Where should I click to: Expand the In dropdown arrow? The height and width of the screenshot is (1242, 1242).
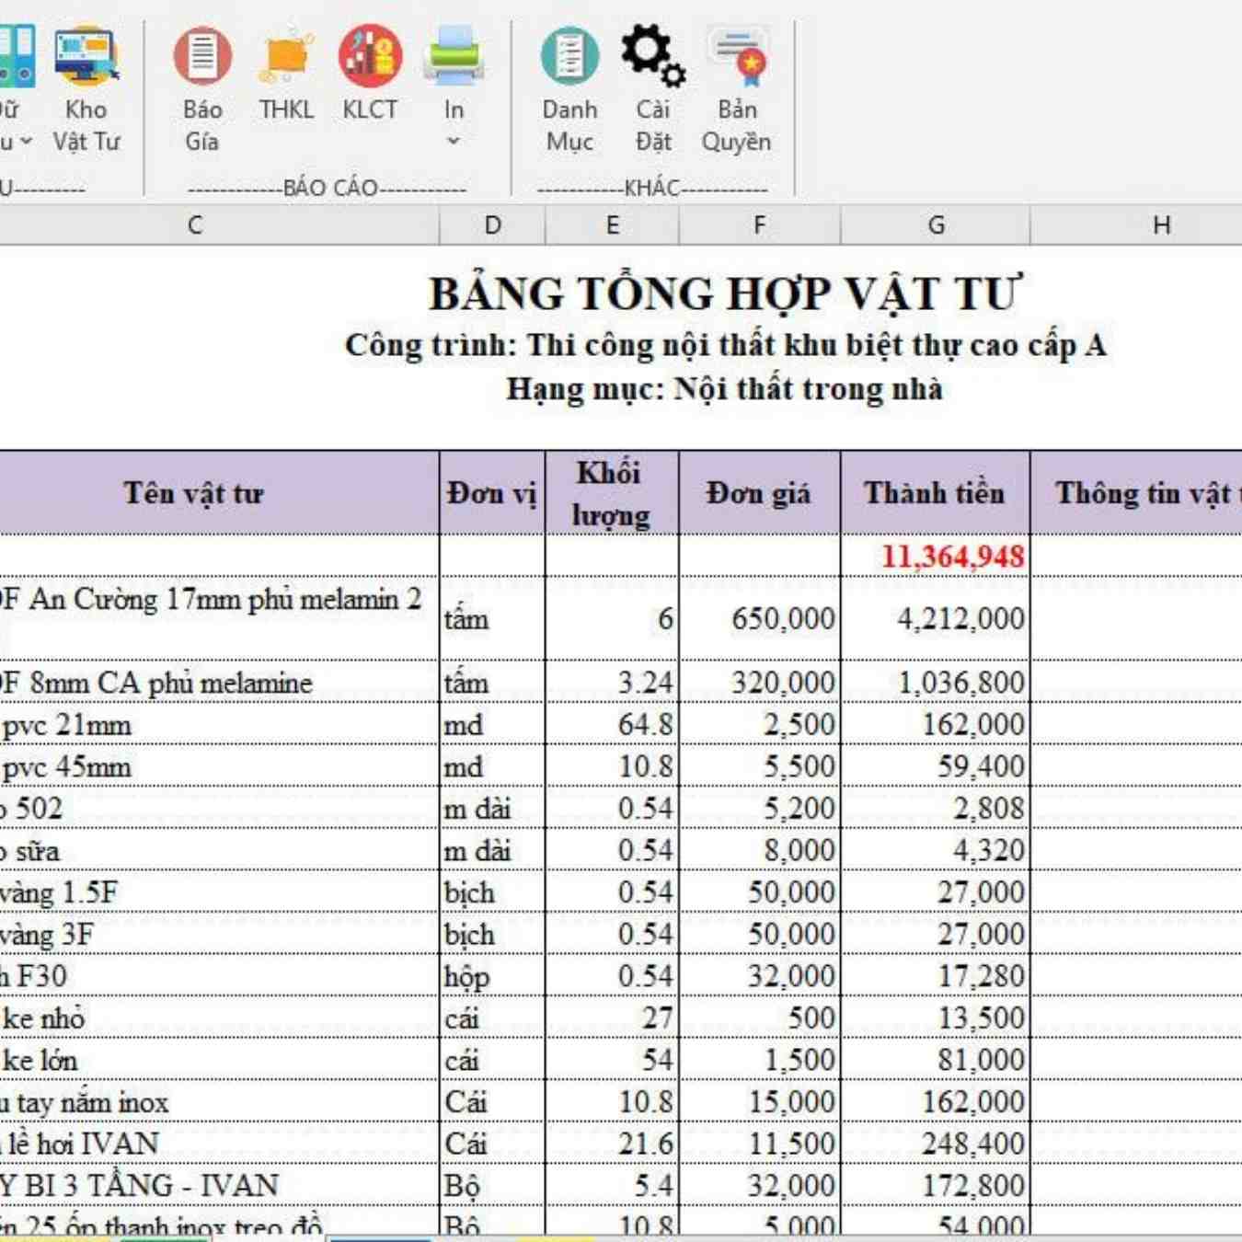[x=454, y=142]
